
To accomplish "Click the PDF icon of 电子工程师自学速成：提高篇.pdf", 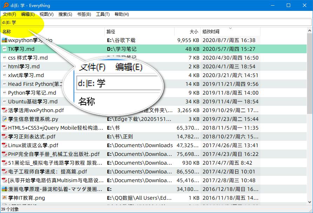I will pos(5,171).
